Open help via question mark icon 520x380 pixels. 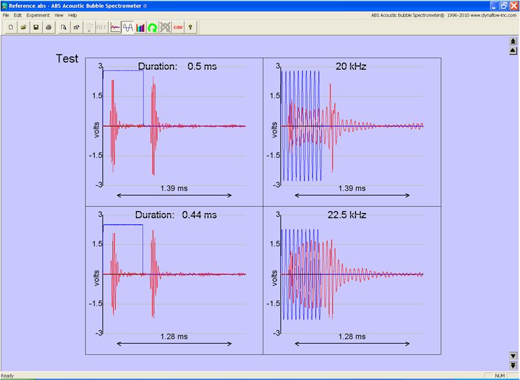click(190, 27)
